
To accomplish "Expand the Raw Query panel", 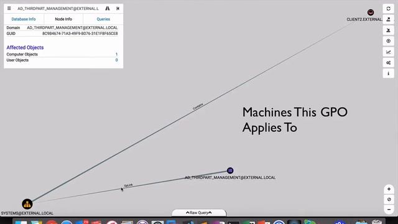I will coord(199,213).
